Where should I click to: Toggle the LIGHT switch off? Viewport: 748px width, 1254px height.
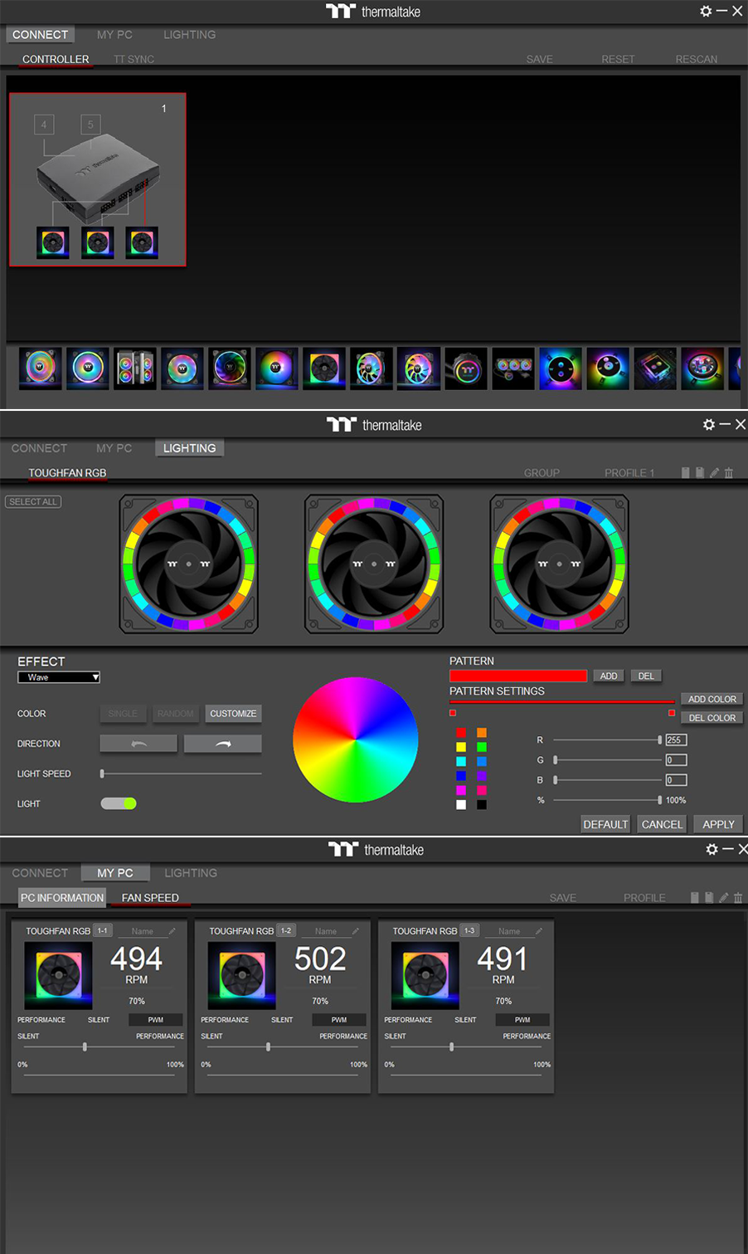pos(119,803)
